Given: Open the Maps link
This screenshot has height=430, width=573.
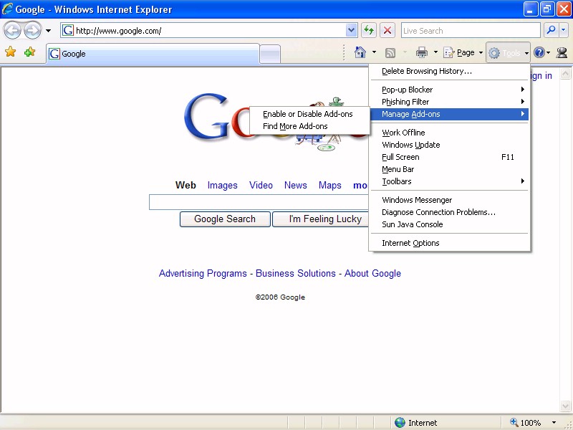Looking at the screenshot, I should 330,186.
